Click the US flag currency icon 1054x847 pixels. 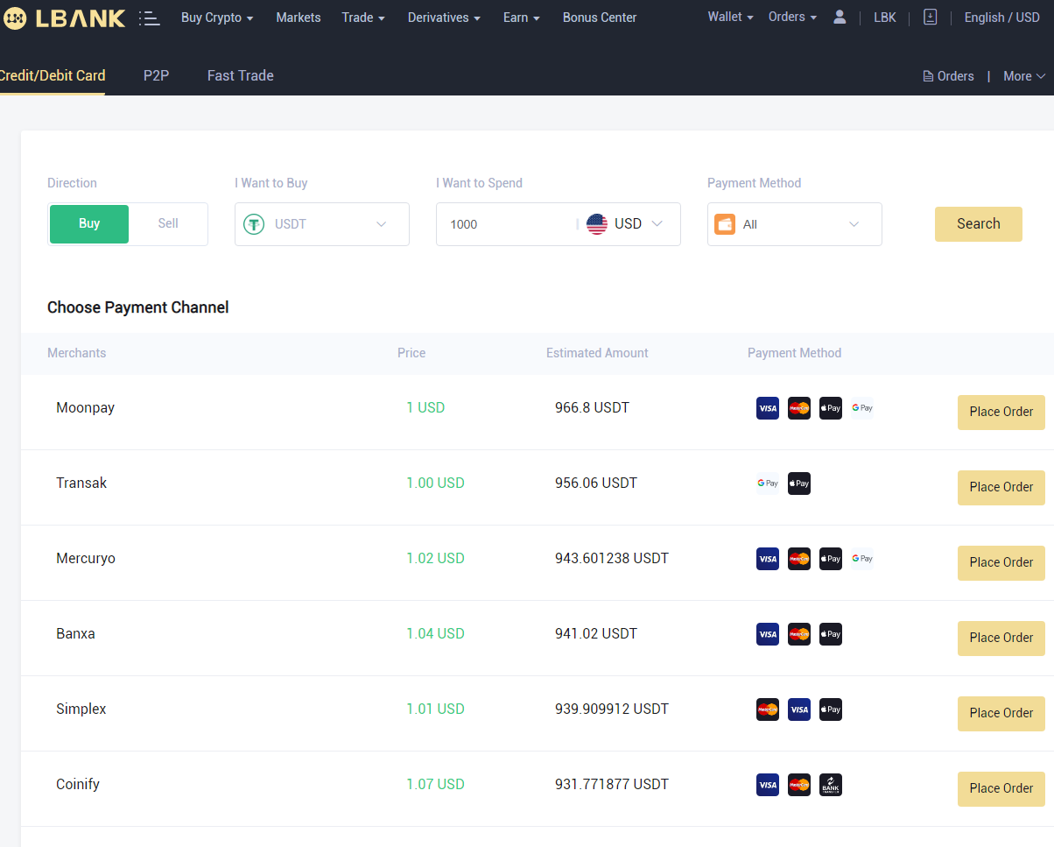(x=597, y=223)
